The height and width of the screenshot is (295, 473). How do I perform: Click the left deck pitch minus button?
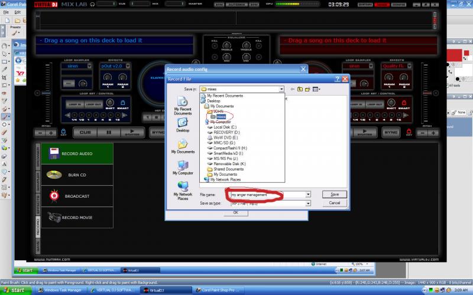(x=40, y=133)
